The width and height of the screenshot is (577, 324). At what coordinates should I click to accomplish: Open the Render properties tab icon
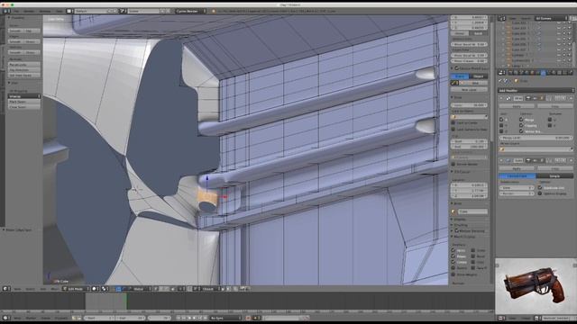coord(509,72)
